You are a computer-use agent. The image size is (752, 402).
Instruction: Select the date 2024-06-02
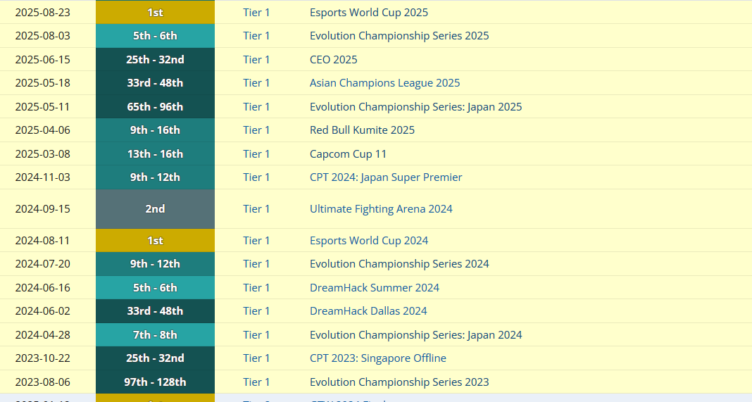(x=43, y=311)
